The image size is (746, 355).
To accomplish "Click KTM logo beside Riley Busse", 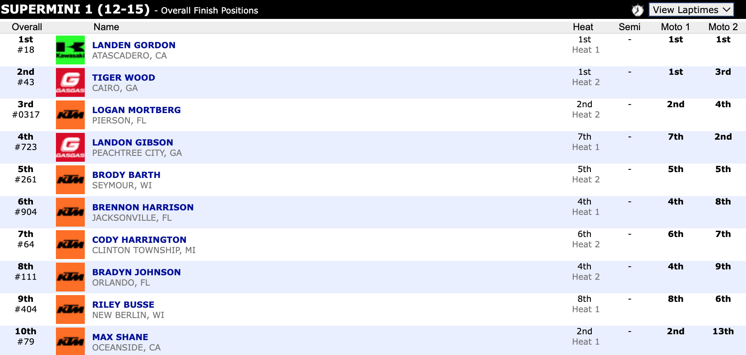I will coord(70,309).
